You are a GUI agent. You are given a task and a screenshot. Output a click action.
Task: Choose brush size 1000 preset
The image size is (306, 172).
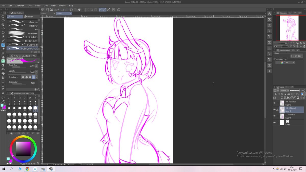(x=35, y=128)
